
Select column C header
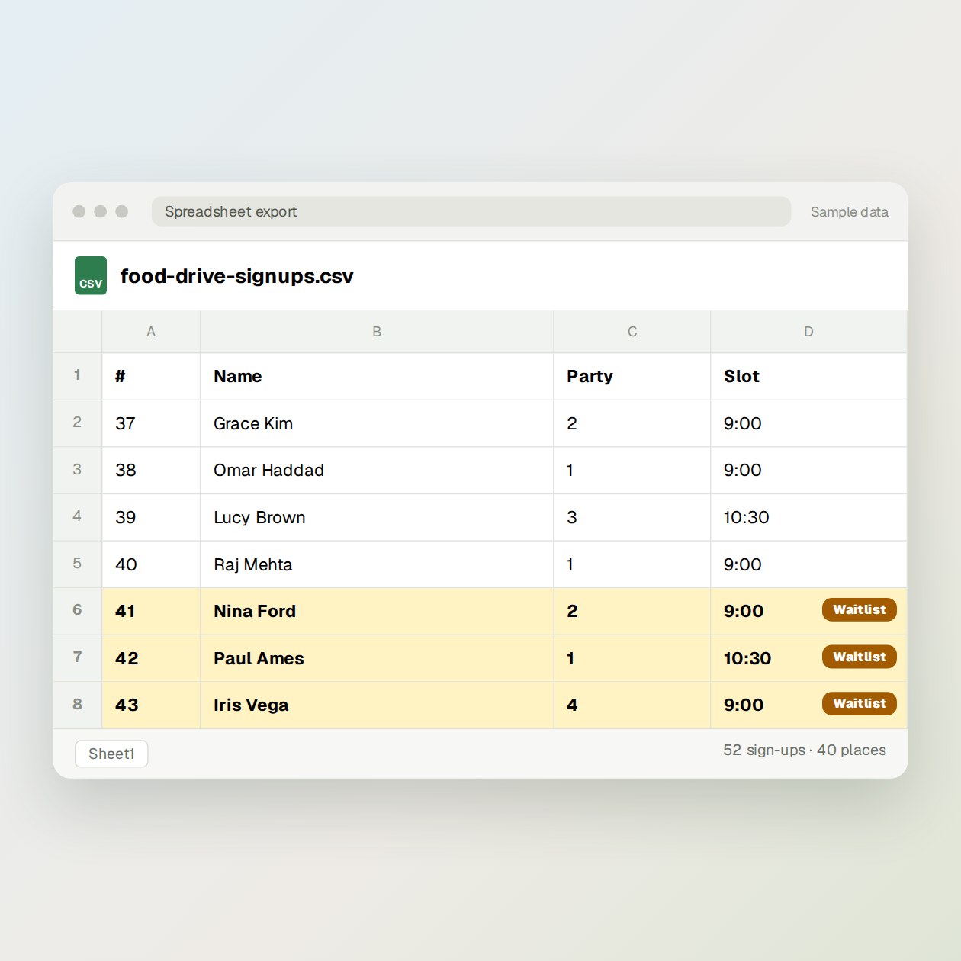[x=632, y=332]
